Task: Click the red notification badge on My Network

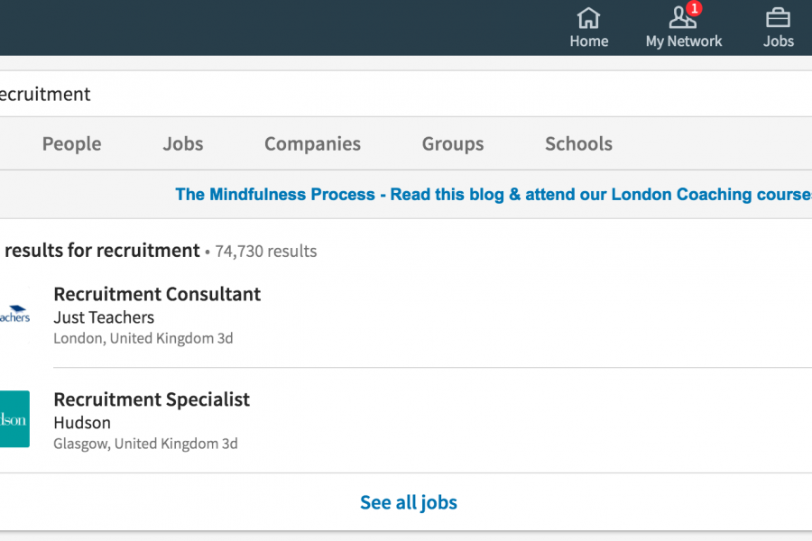Action: pyautogui.click(x=694, y=8)
